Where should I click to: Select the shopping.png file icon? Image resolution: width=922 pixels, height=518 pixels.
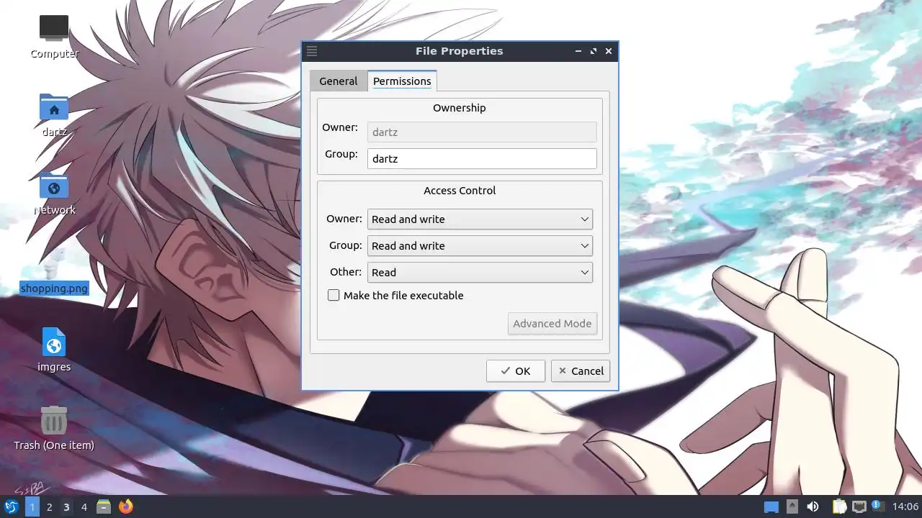(x=54, y=272)
